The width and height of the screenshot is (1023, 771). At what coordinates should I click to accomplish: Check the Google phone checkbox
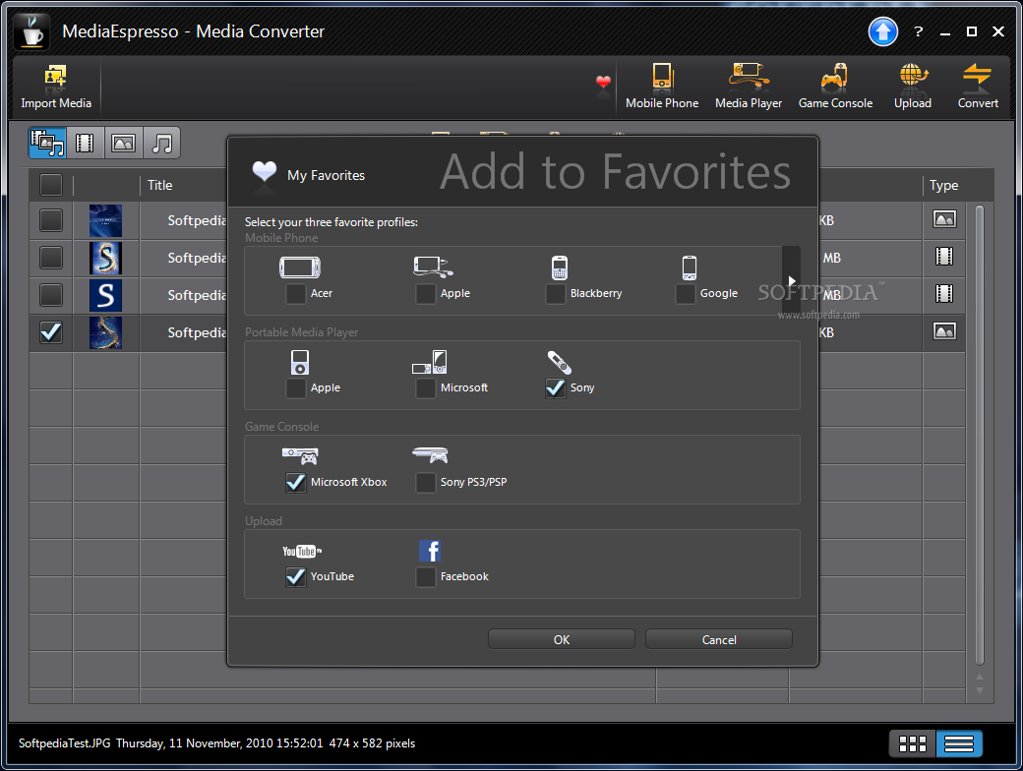click(x=685, y=294)
